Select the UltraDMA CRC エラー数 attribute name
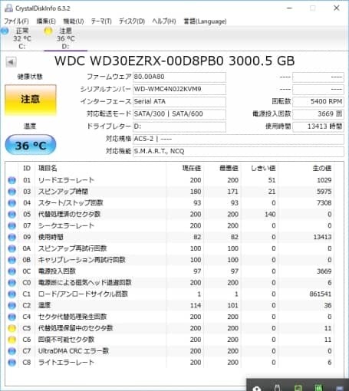This screenshot has height=391, width=349. (74, 351)
